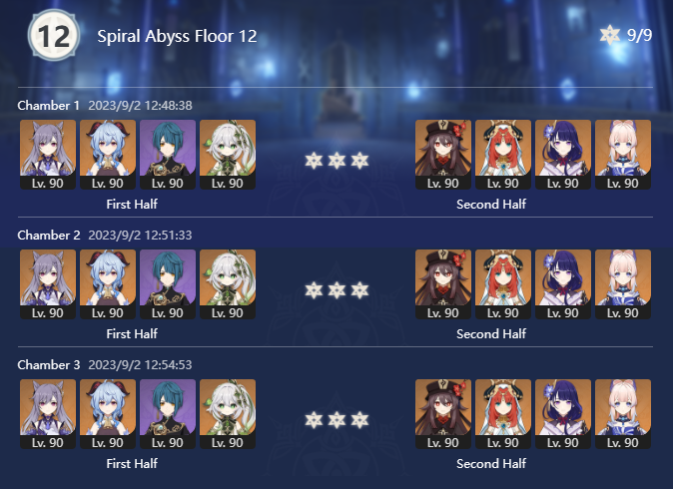The width and height of the screenshot is (673, 489).
Task: Click the Chamber 2 label
Action: point(49,235)
